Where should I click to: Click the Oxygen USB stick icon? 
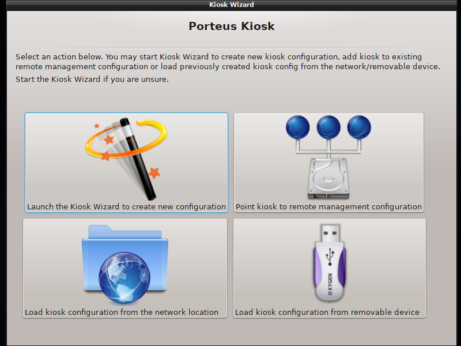(329, 264)
